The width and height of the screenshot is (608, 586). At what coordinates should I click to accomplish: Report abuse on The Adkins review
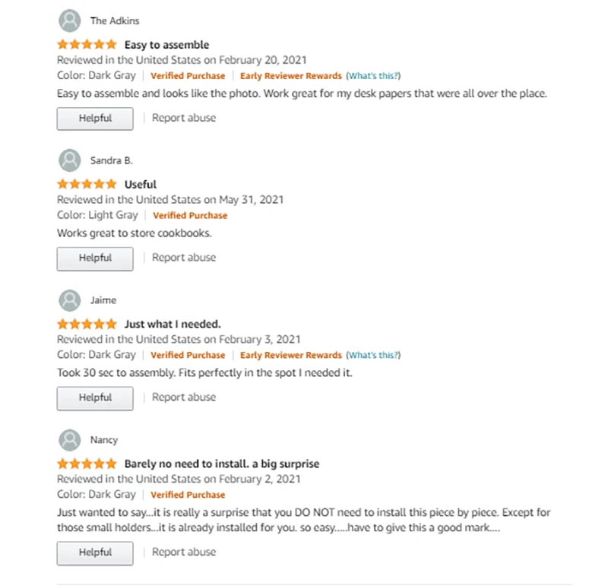click(184, 118)
